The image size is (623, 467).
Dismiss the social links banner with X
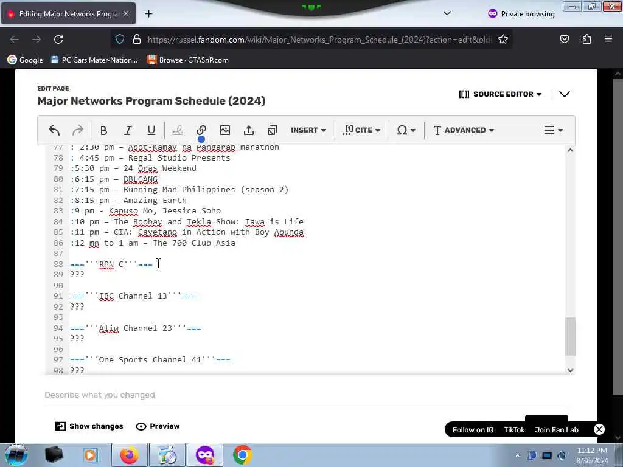[599, 429]
